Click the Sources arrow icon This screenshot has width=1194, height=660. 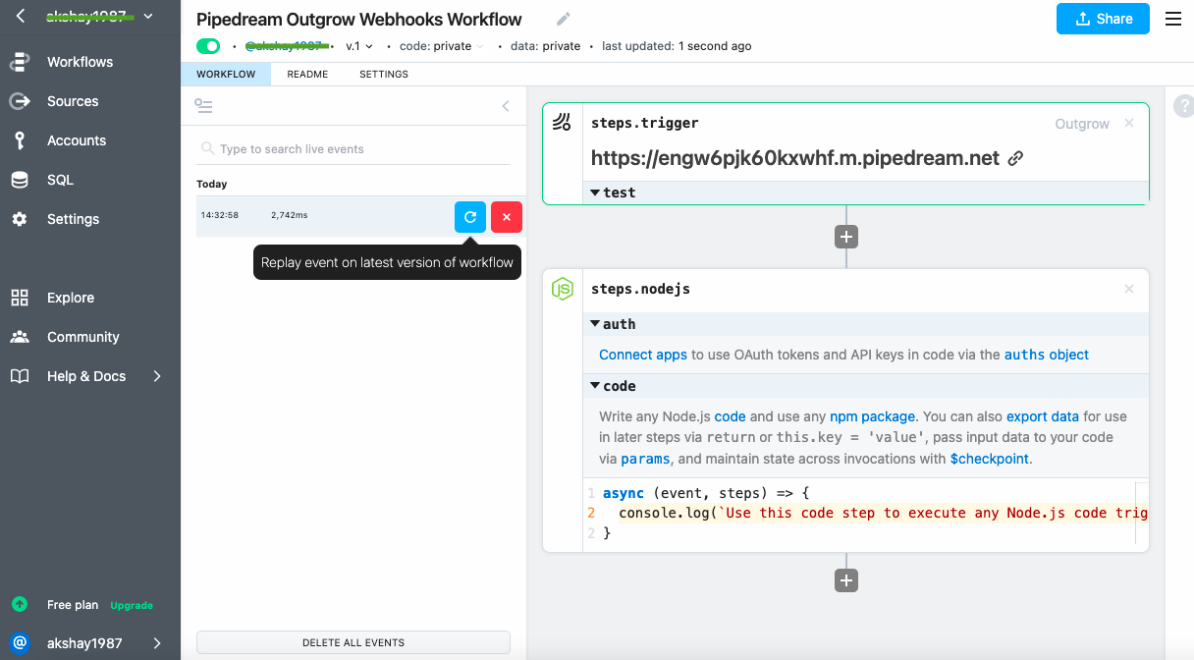[20, 101]
